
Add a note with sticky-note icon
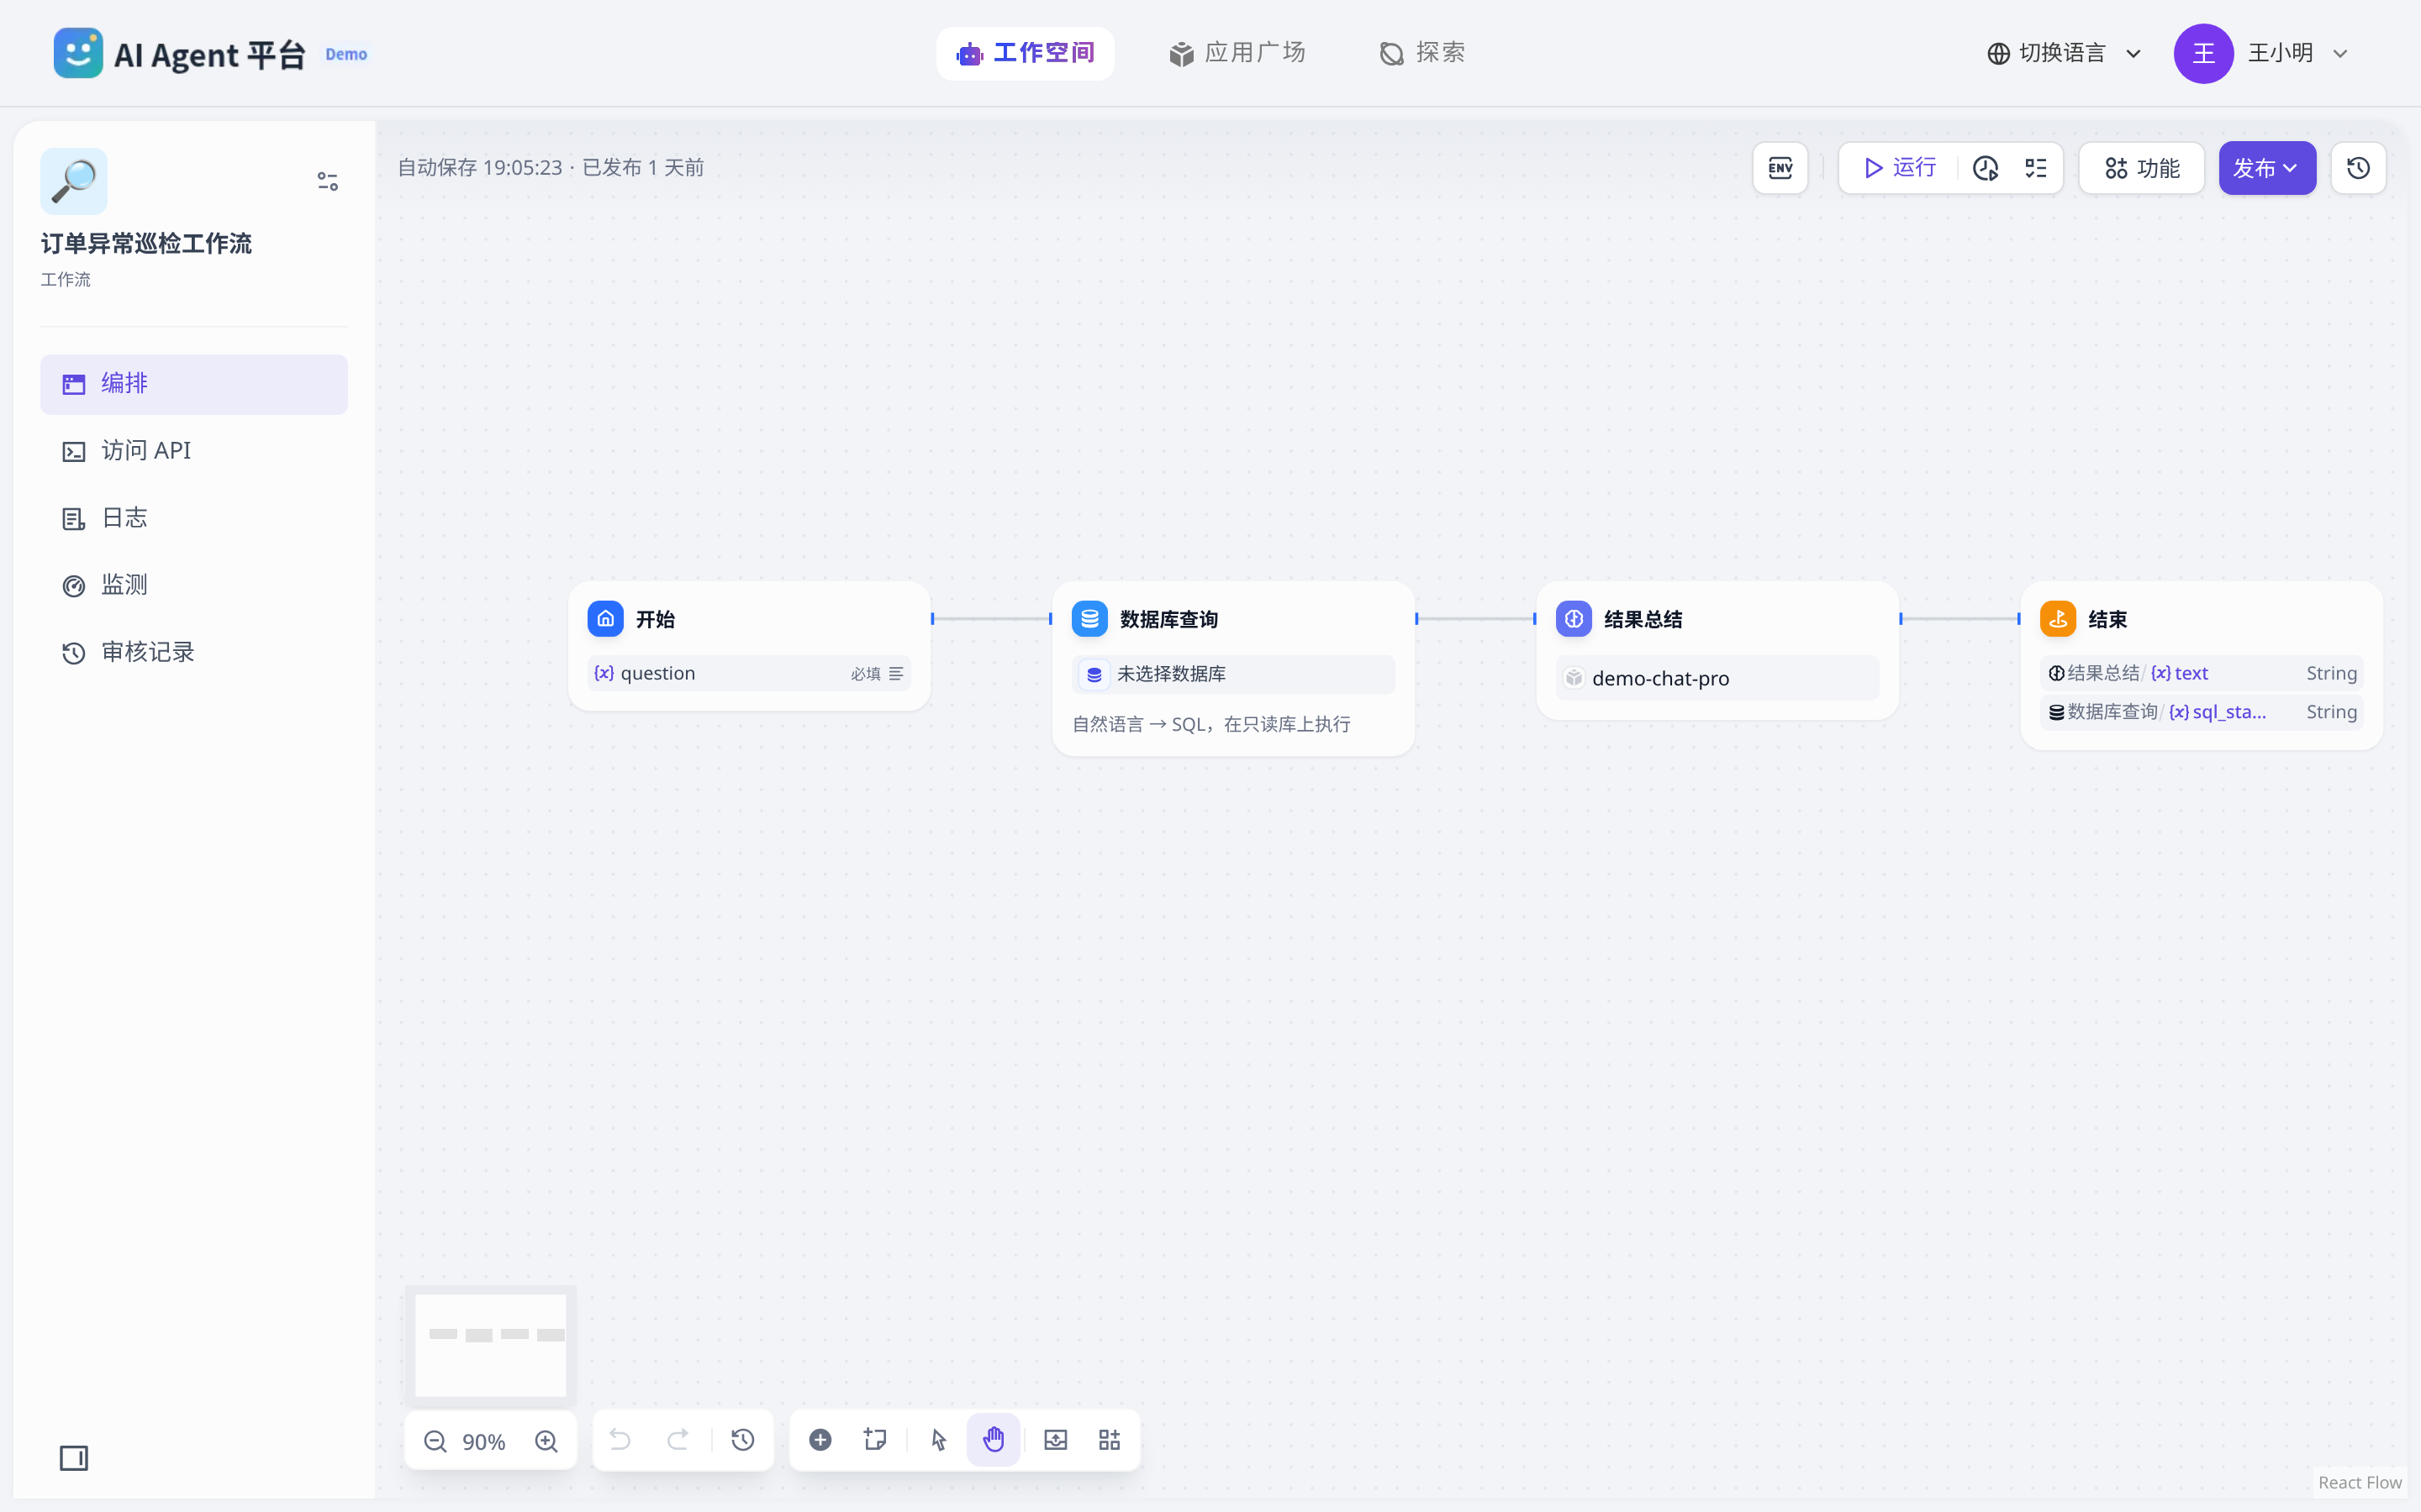click(875, 1440)
